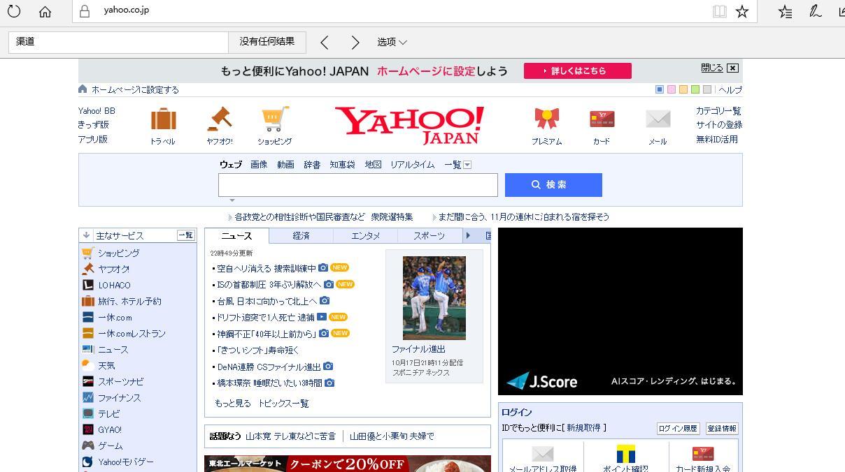Viewport: 845px width, 472px height.
Task: Expand hidden news tabs with the arrow
Action: (x=468, y=235)
